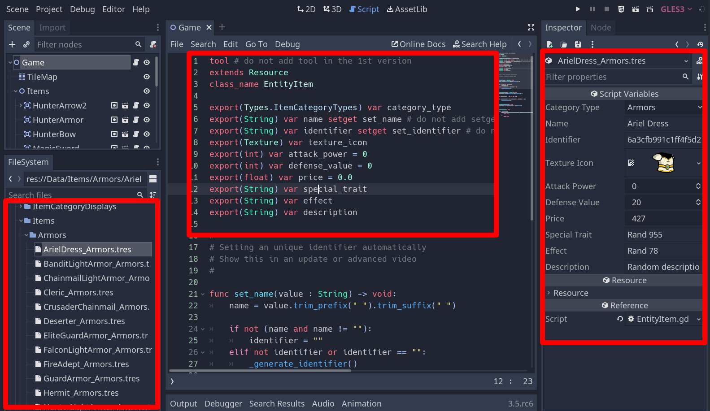Open the Debug menu in top bar
710x411 pixels.
(x=82, y=9)
